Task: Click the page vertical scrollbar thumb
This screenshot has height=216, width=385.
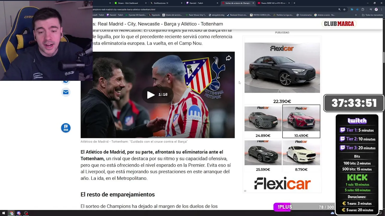Action: (383, 58)
